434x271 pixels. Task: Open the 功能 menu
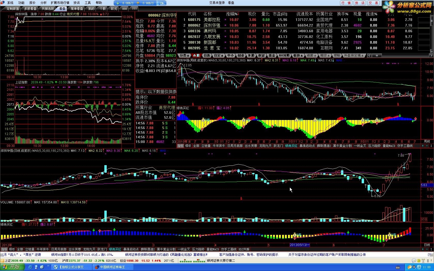[x=21, y=3]
